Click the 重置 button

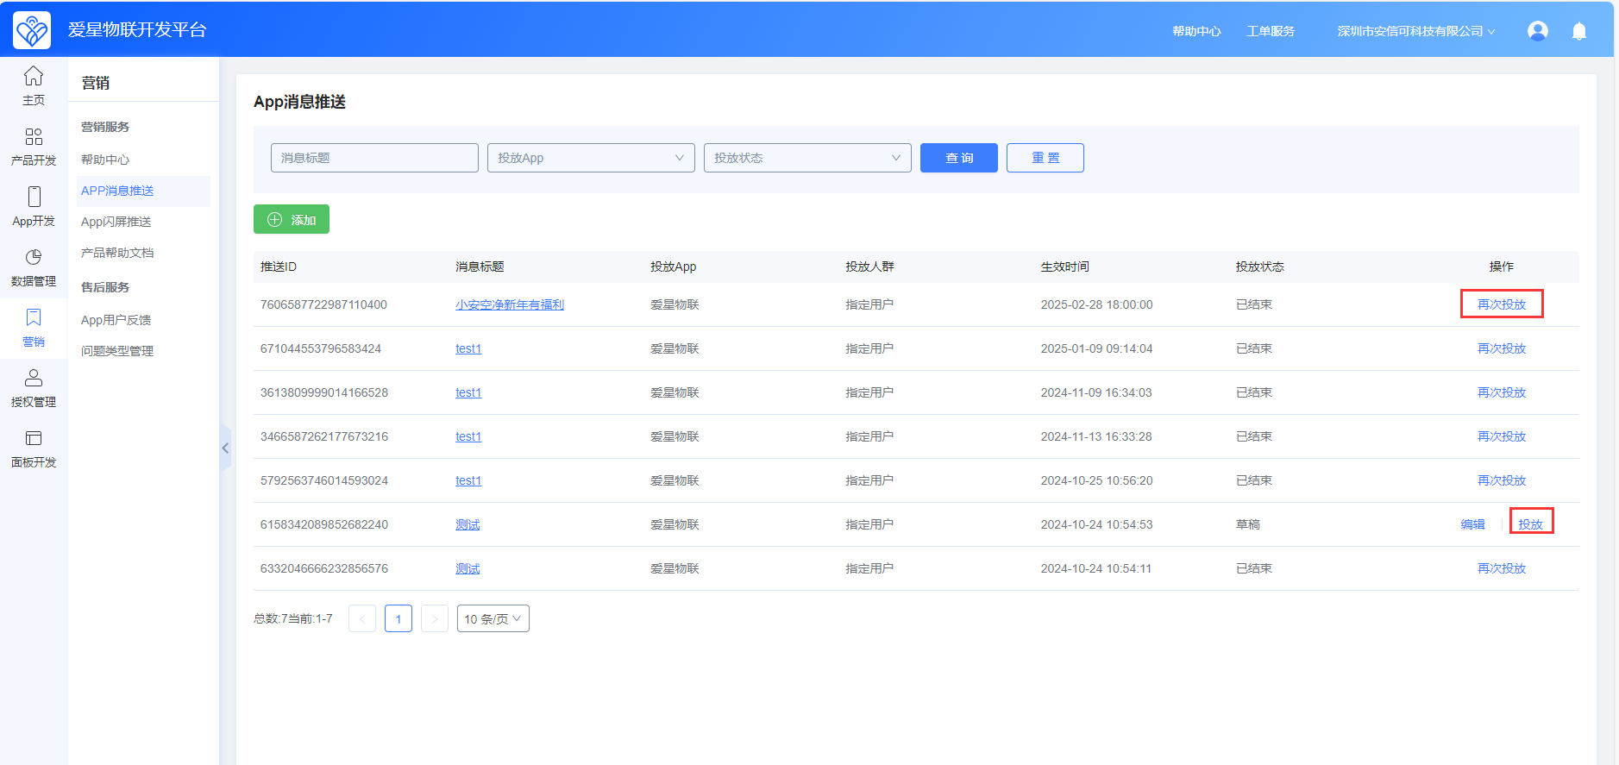click(1045, 158)
